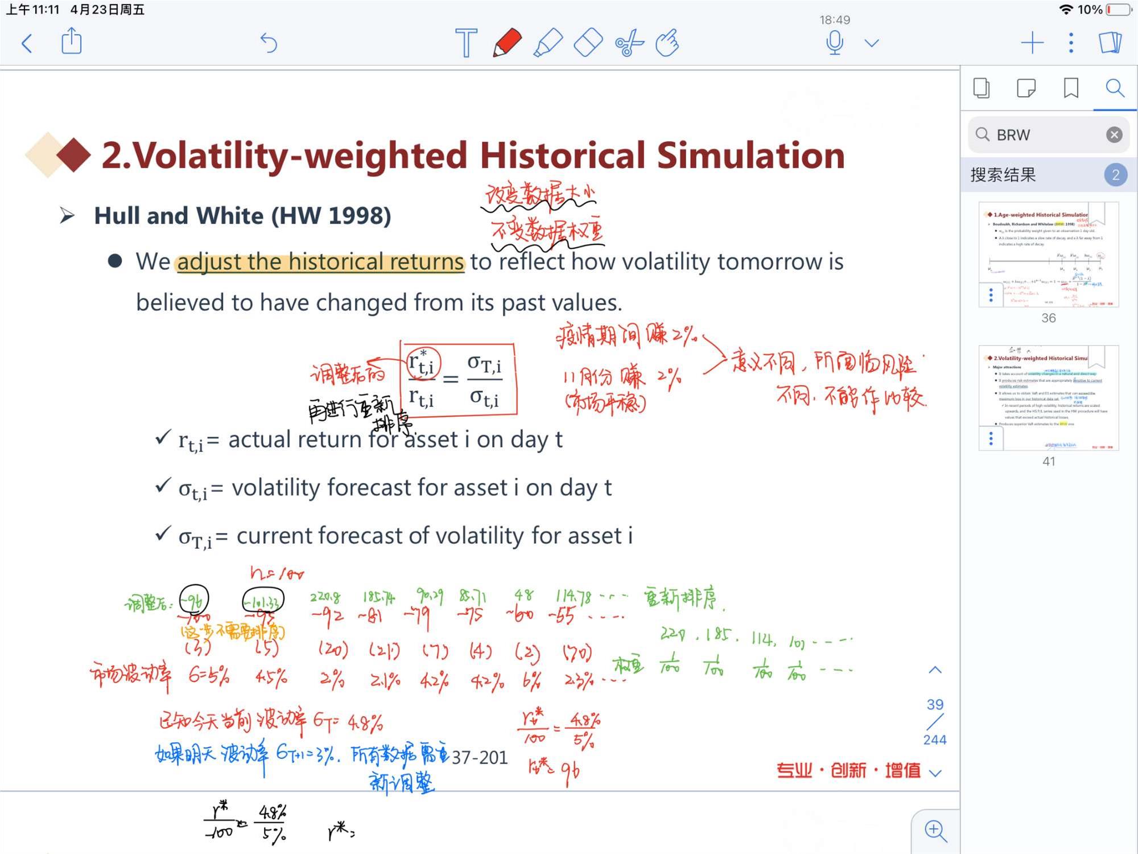Open the share/export menu
The width and height of the screenshot is (1138, 854).
click(x=72, y=42)
